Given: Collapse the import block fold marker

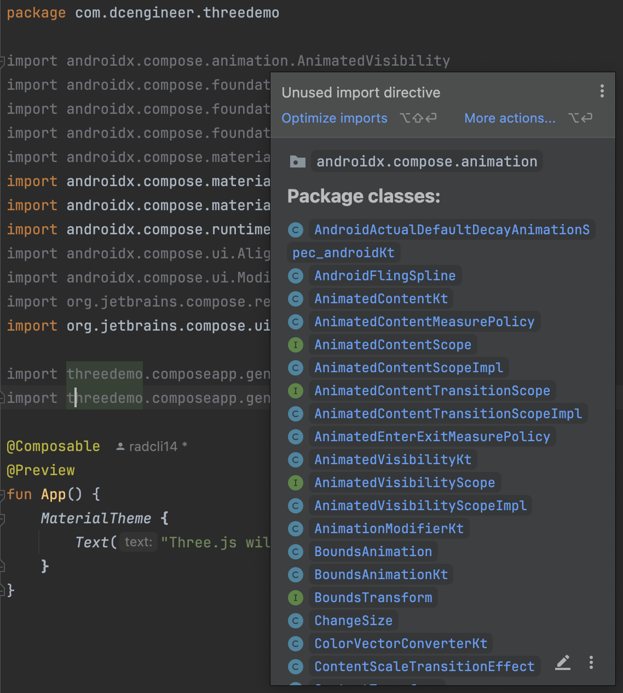Looking at the screenshot, I should coord(3,61).
